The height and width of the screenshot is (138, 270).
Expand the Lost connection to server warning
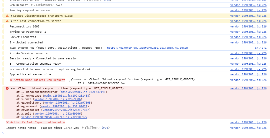tap(12, 21)
